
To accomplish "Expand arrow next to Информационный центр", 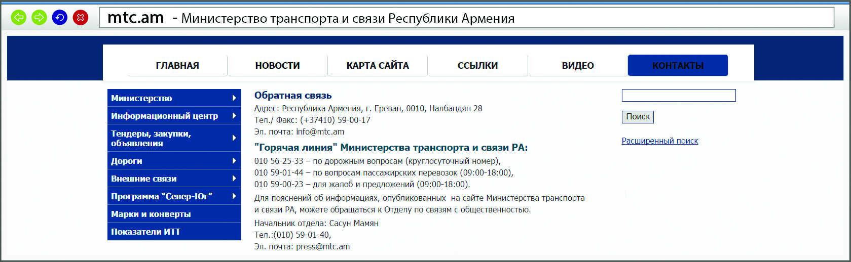I will (x=234, y=116).
